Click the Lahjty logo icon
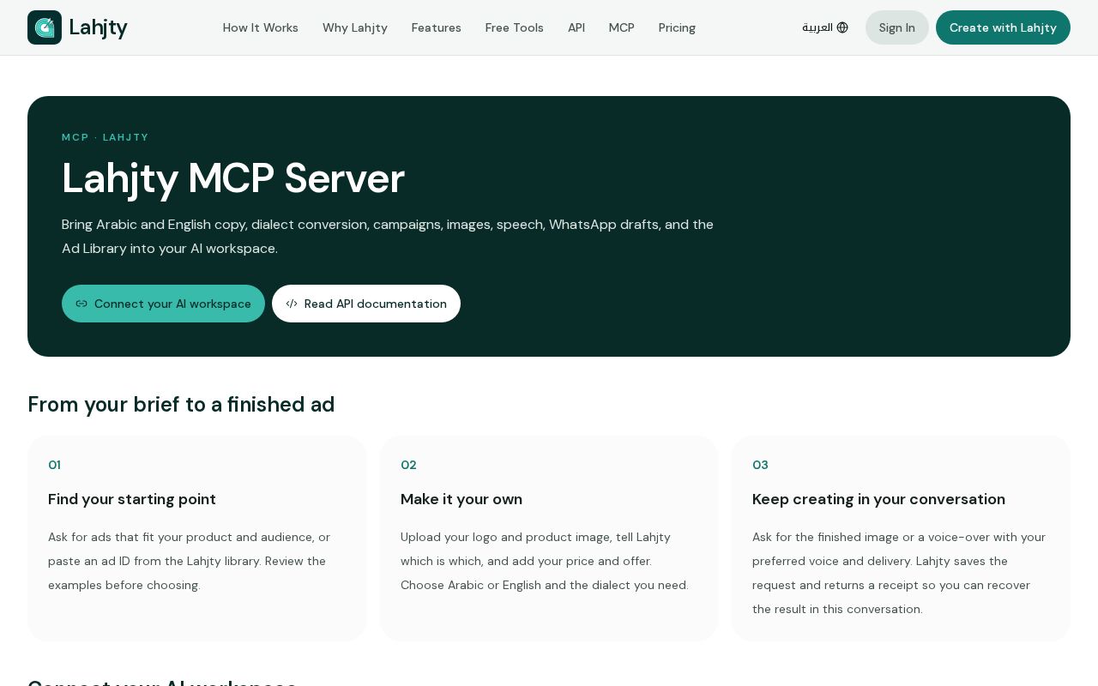 (45, 27)
